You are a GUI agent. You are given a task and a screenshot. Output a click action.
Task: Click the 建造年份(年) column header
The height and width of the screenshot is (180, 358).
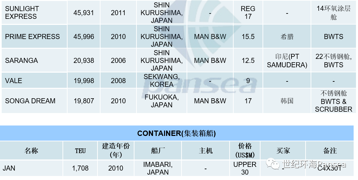[116, 150]
